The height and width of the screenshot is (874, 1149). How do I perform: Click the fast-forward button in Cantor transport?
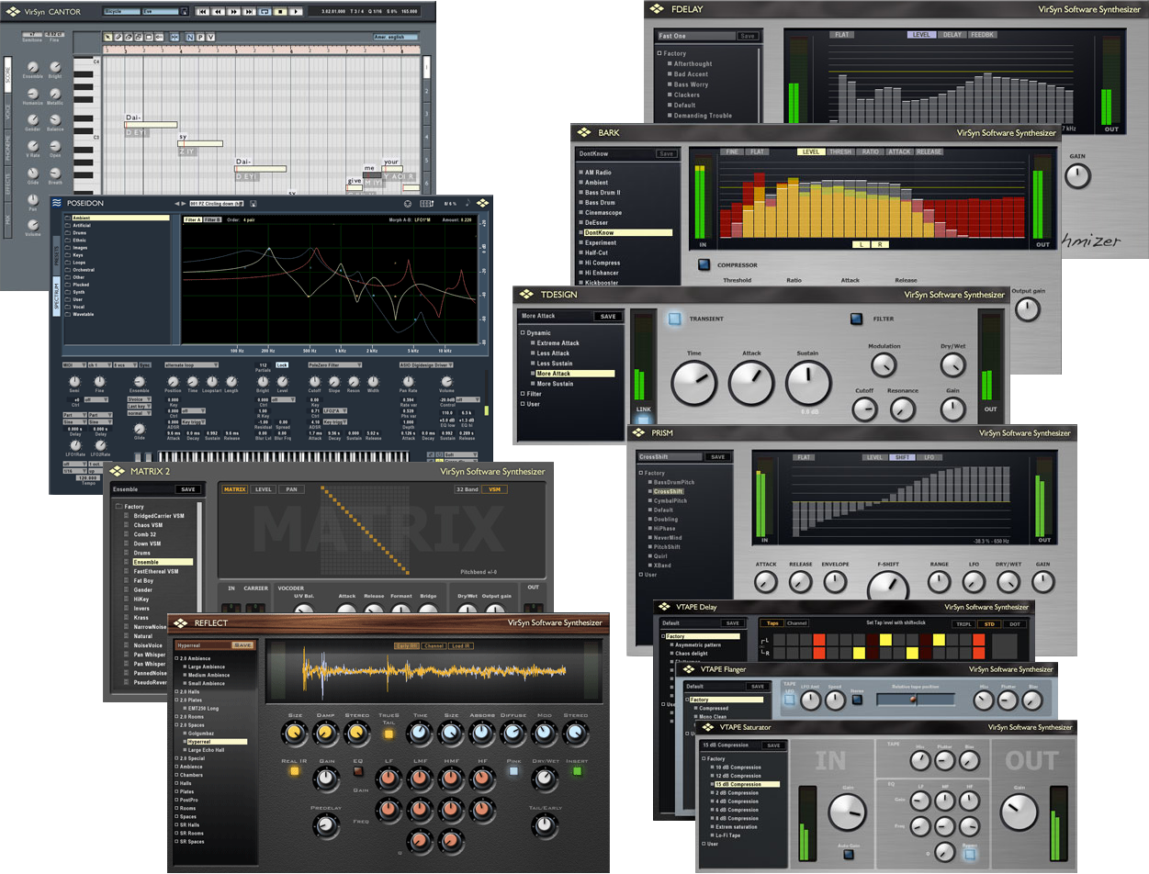click(233, 12)
